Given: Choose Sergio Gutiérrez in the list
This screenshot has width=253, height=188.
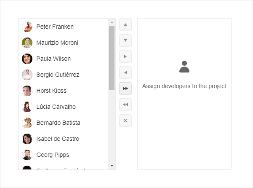Looking at the screenshot, I should click(64, 75).
